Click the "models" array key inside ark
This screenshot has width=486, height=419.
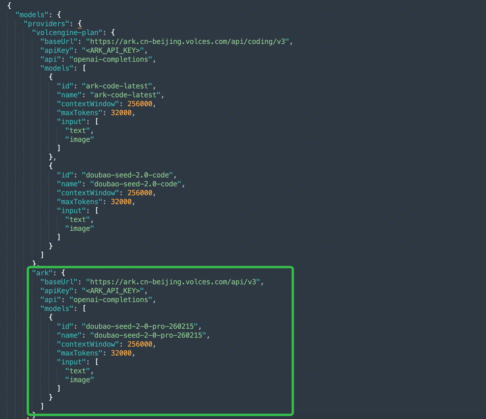point(57,309)
